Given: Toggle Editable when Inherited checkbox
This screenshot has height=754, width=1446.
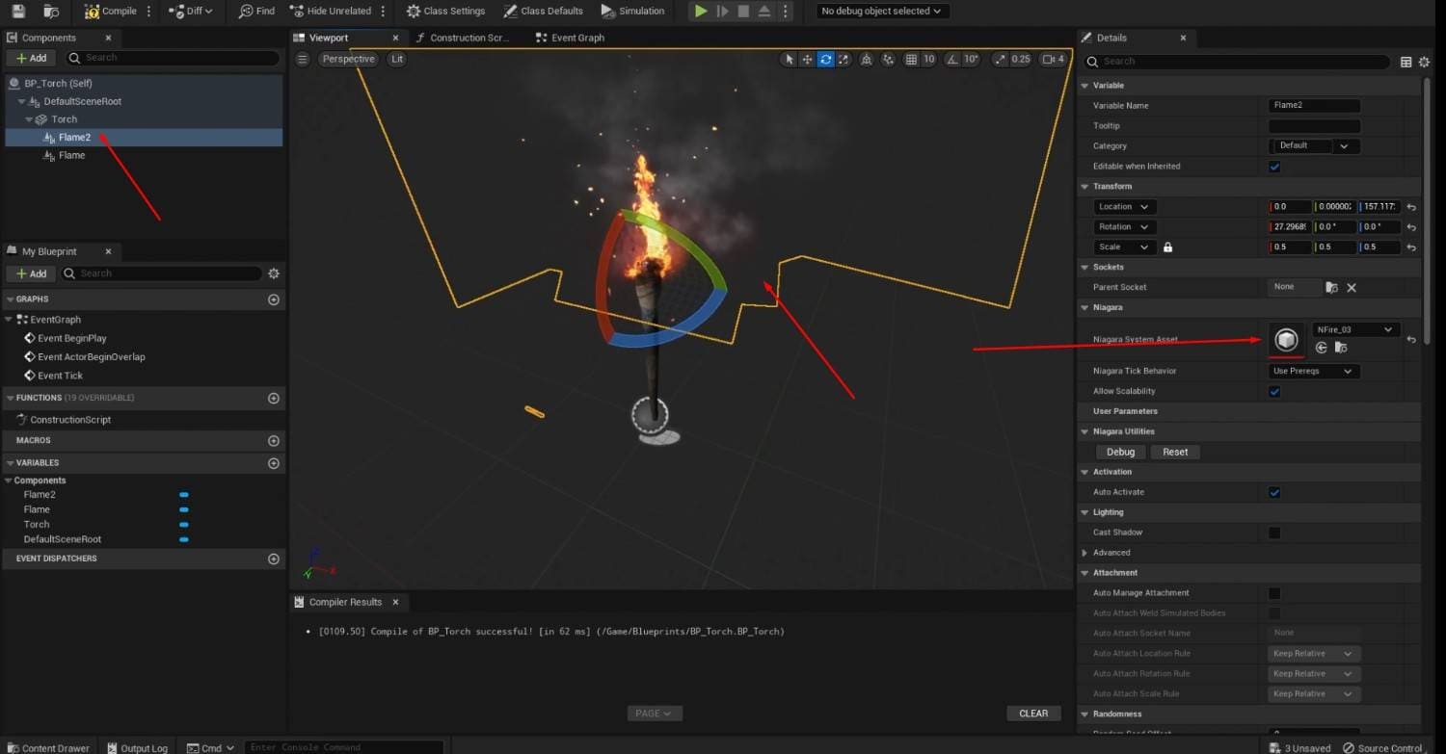Looking at the screenshot, I should (1274, 167).
